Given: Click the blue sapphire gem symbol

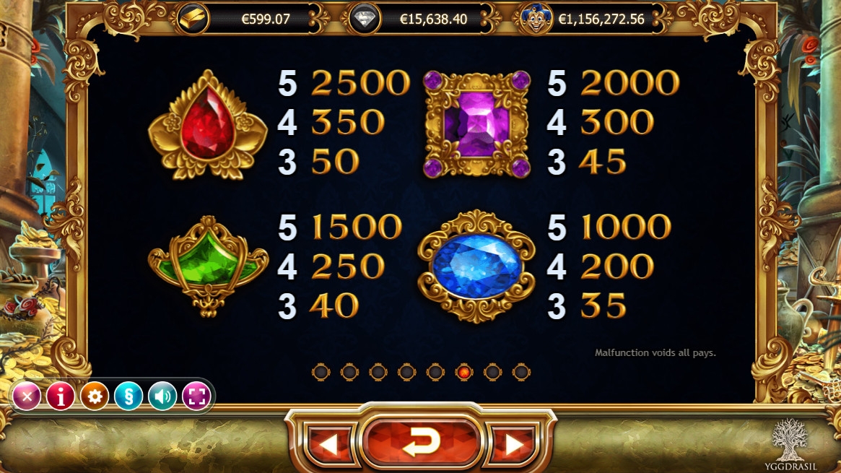Looking at the screenshot, I should coord(476,266).
